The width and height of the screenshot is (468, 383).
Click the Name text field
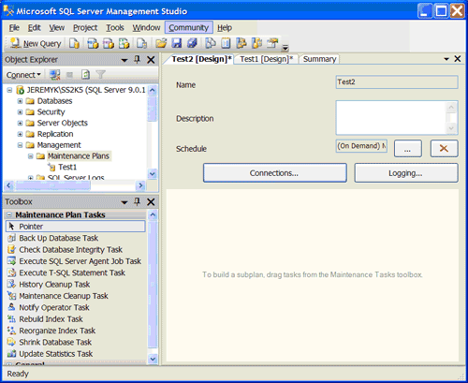(397, 82)
